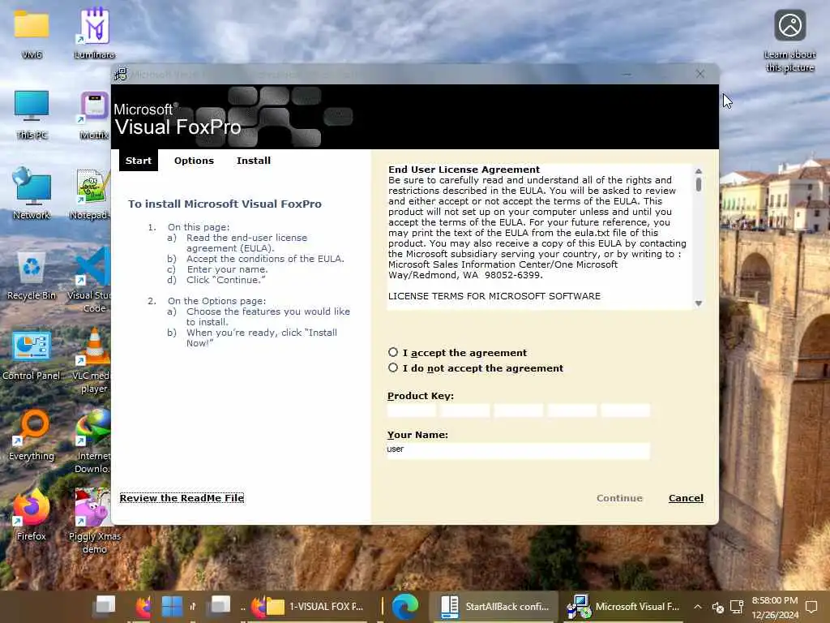Close the Visual FoxPro setup window
Image resolution: width=830 pixels, height=623 pixels.
tap(700, 74)
